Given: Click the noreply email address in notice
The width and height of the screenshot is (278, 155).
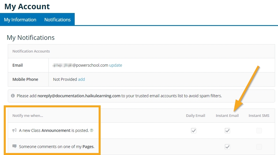Looking at the screenshot, I should click(79, 96).
